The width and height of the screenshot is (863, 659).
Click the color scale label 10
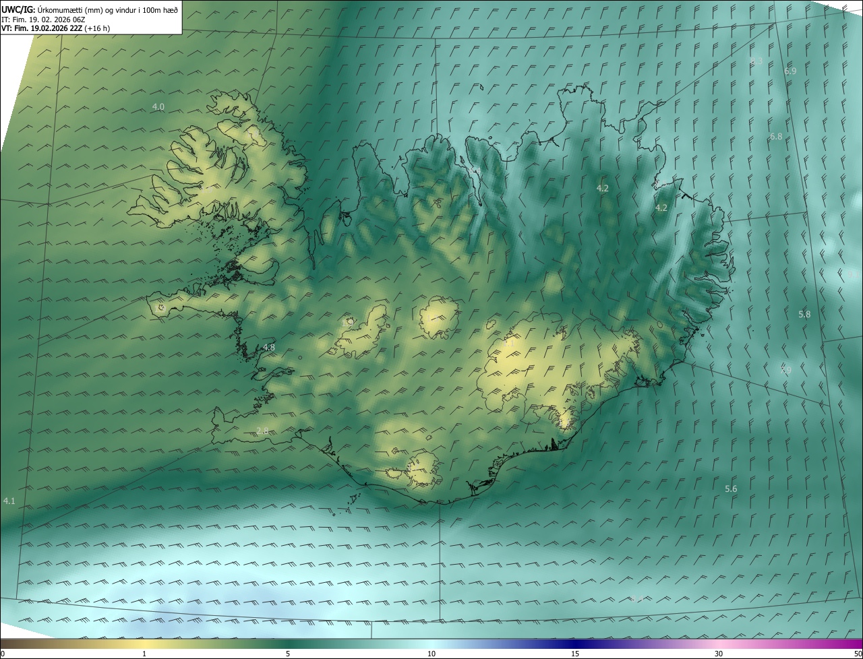(431, 654)
